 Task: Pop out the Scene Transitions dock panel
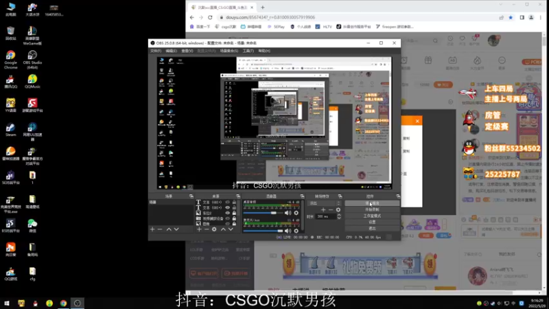[340, 196]
